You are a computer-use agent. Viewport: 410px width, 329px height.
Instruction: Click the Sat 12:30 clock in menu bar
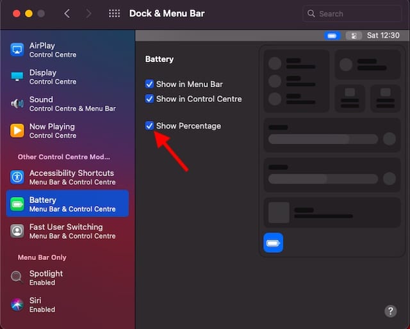pyautogui.click(x=382, y=36)
